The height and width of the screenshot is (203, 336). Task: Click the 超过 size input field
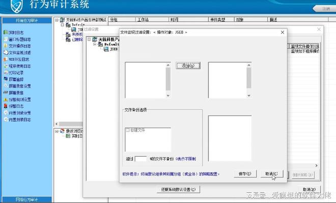click(x=141, y=159)
